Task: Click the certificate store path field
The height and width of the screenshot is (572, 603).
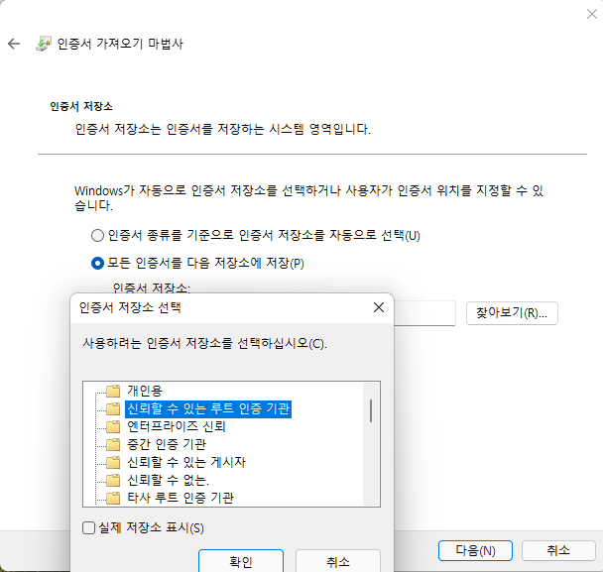Action: point(424,313)
